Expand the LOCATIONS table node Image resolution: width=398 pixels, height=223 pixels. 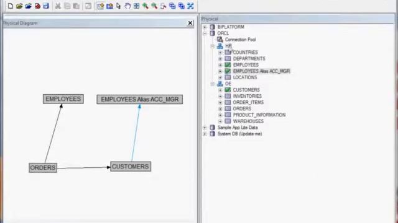coord(220,77)
